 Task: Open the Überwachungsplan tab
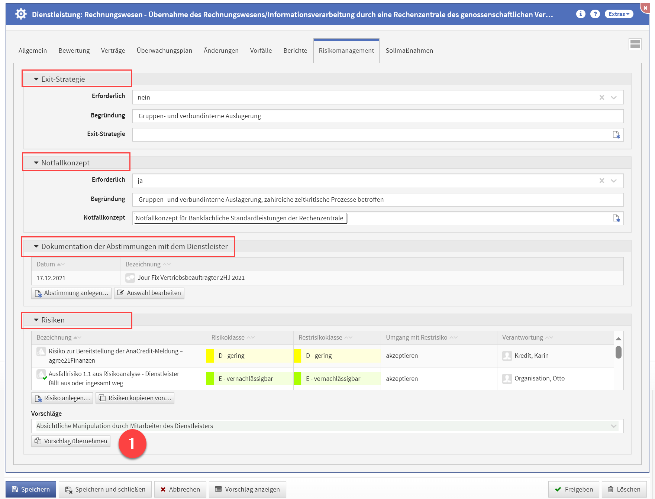164,51
